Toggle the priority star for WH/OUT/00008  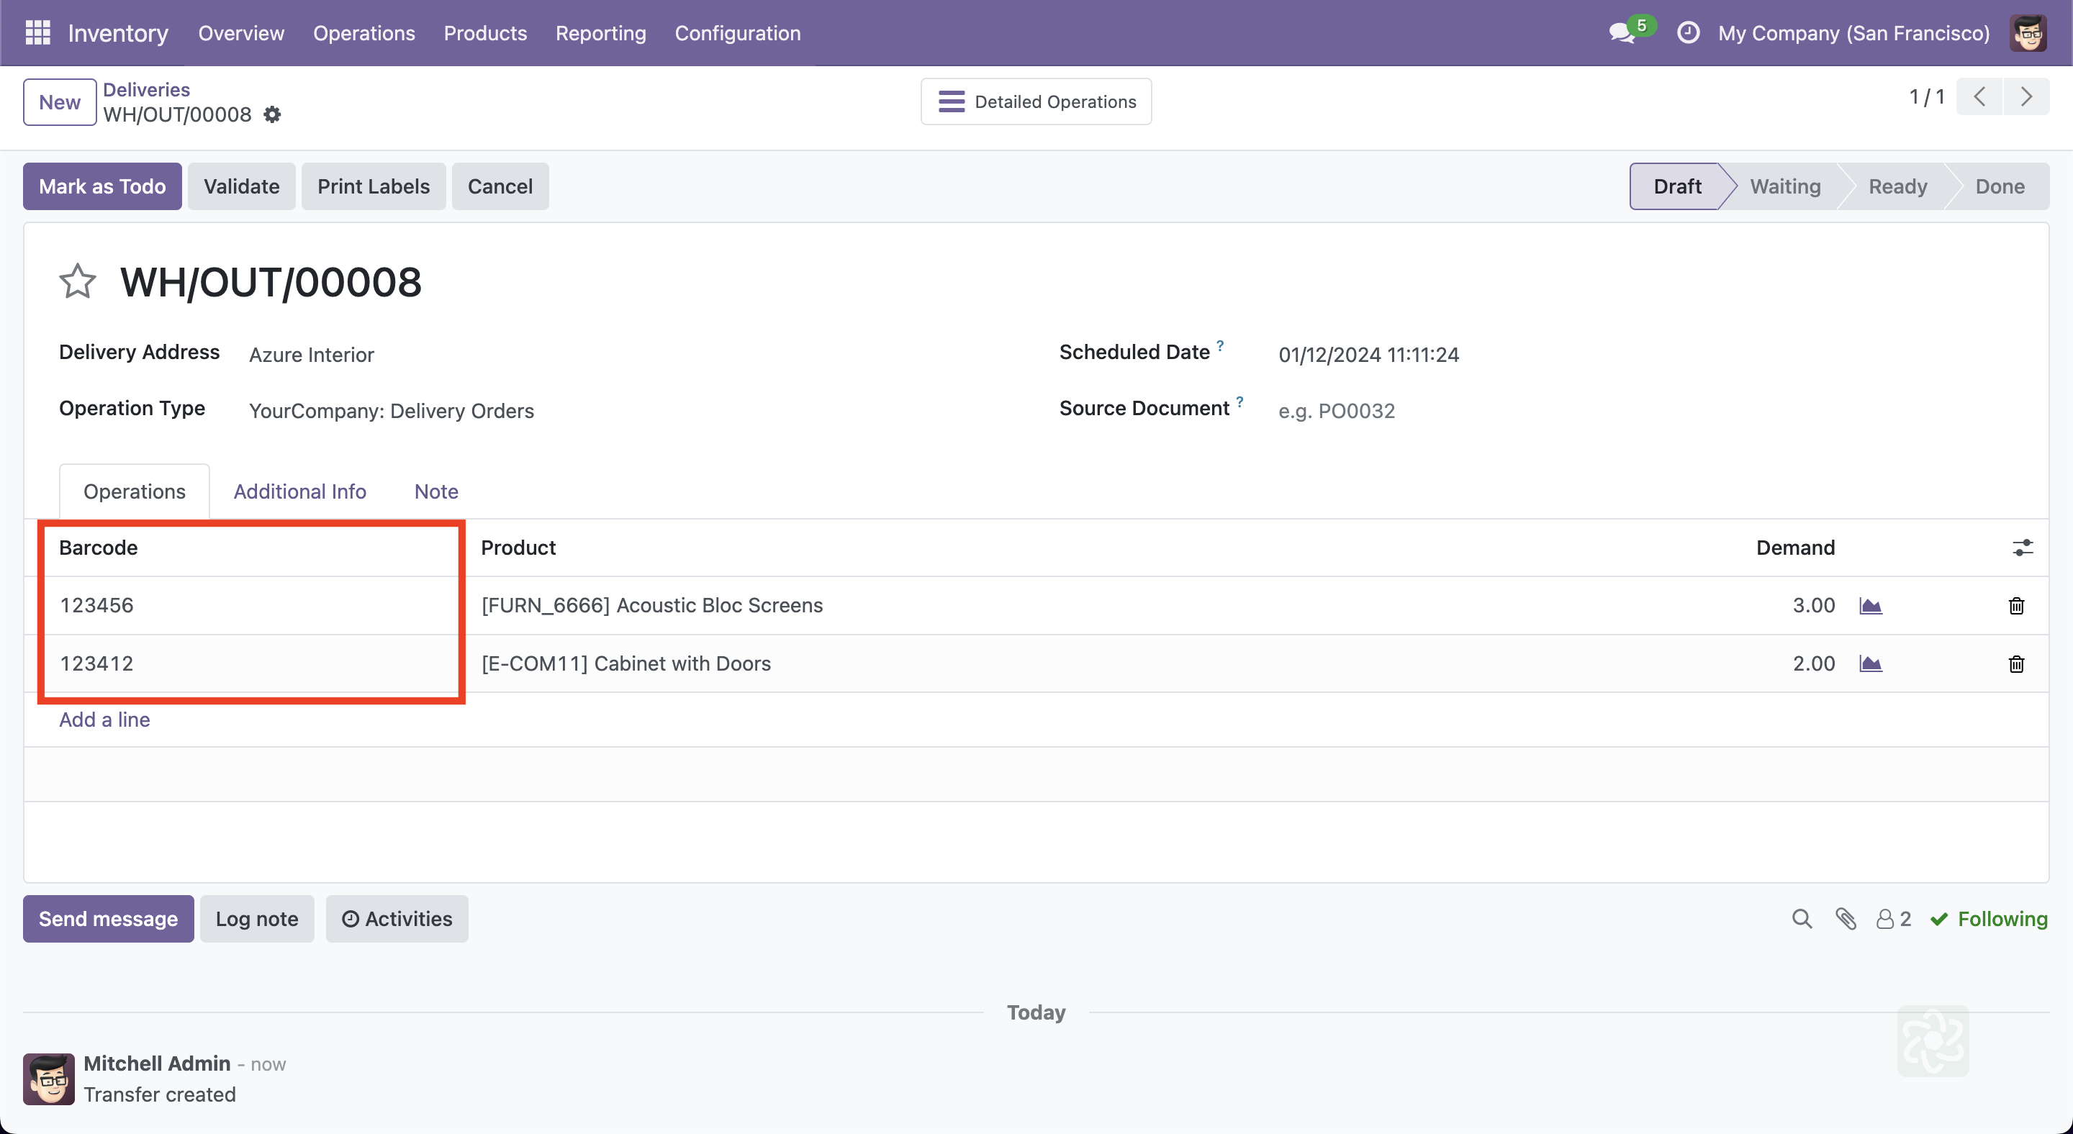(77, 282)
